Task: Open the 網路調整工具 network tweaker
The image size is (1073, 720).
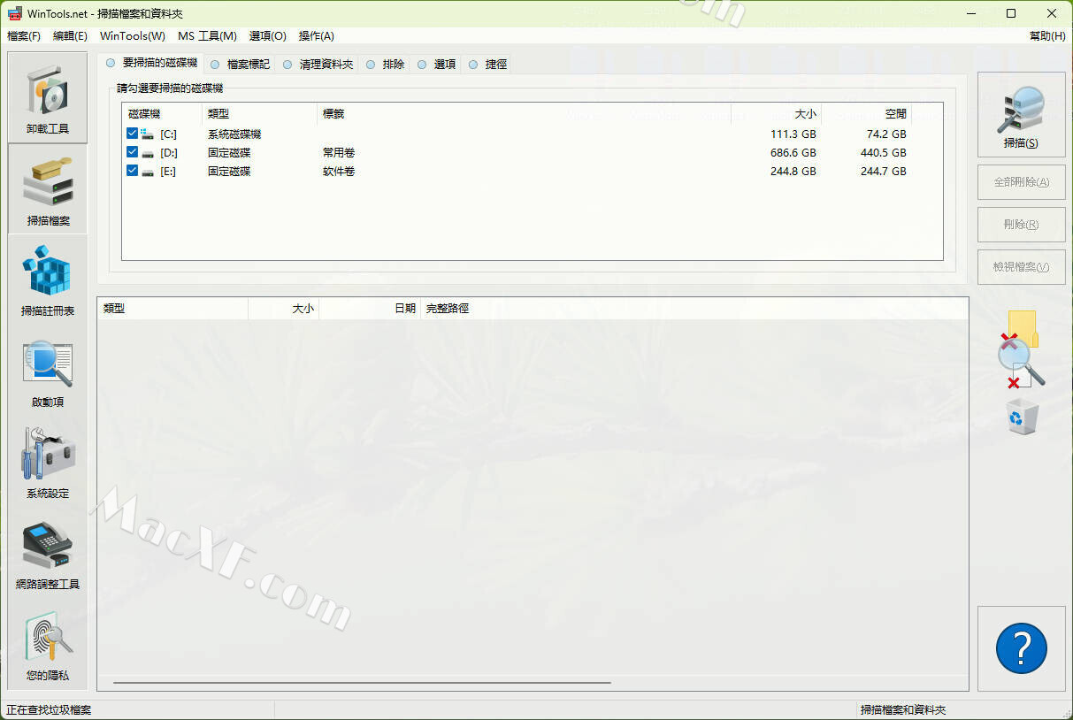Action: click(48, 554)
